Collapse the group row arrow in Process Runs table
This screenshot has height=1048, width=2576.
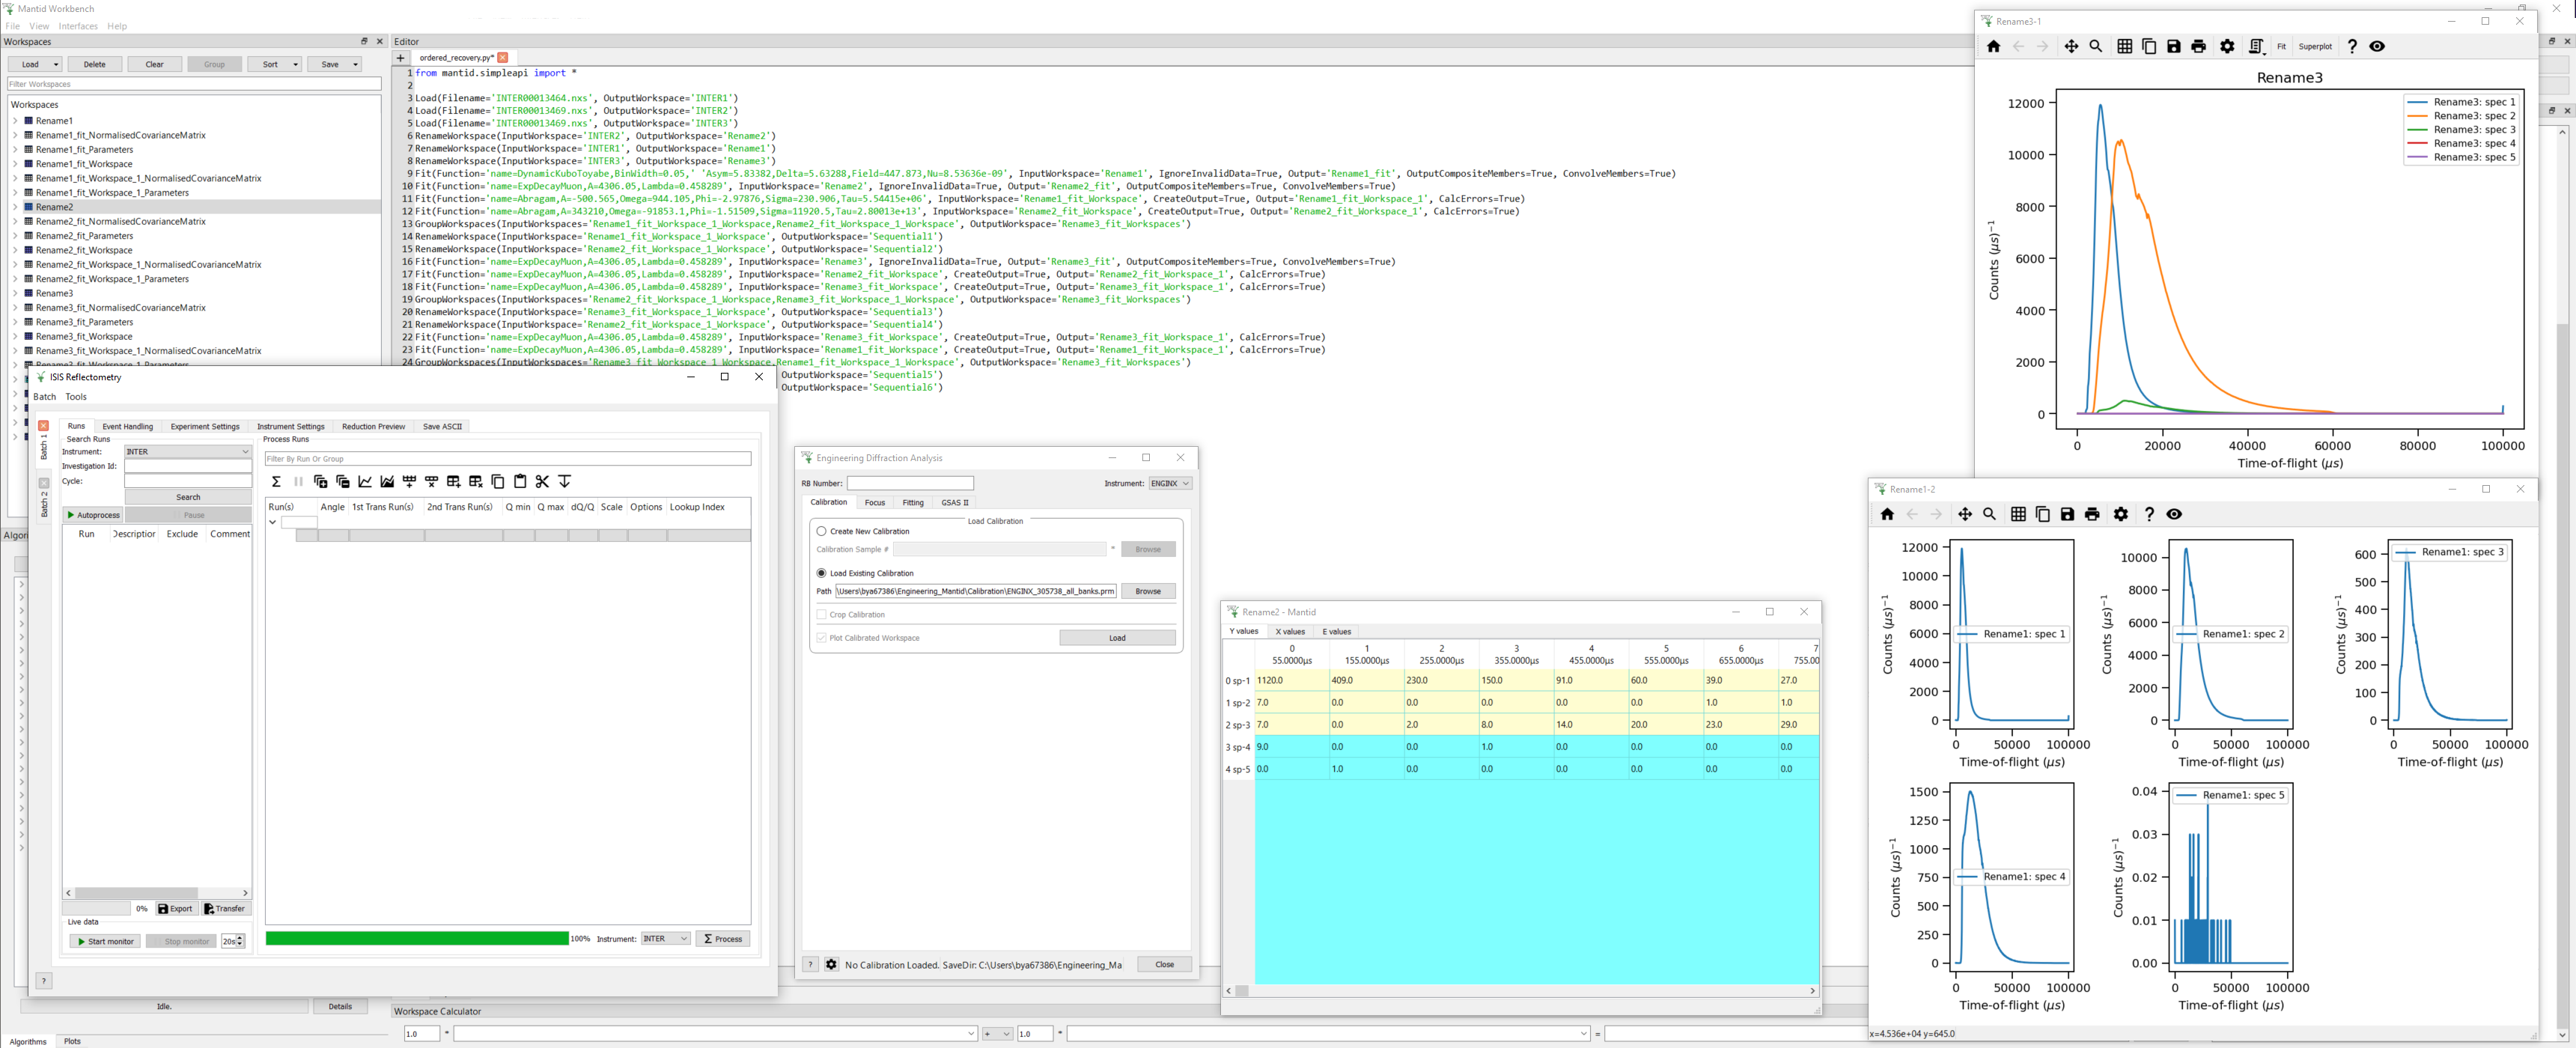click(x=272, y=522)
